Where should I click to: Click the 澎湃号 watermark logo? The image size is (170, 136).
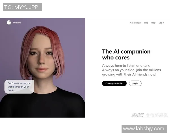pos(137,115)
